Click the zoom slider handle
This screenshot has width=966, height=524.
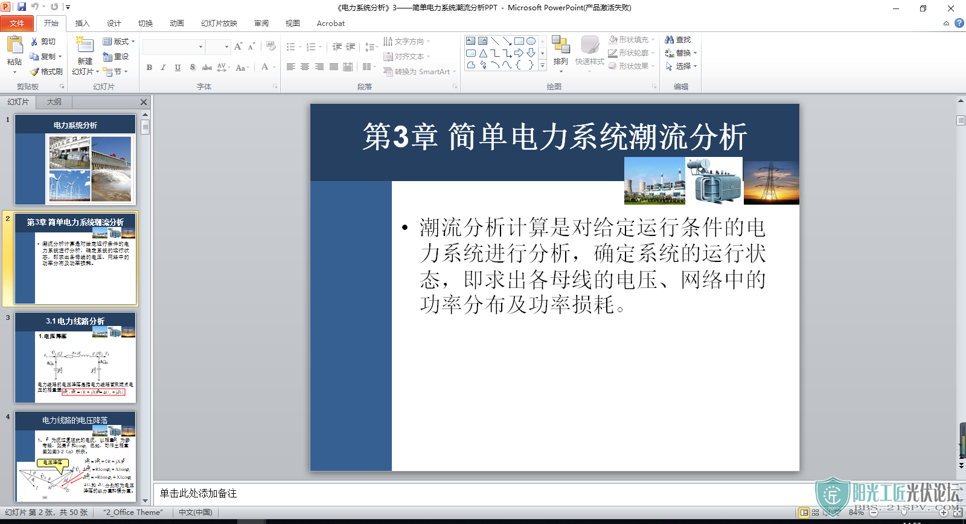pos(904,513)
